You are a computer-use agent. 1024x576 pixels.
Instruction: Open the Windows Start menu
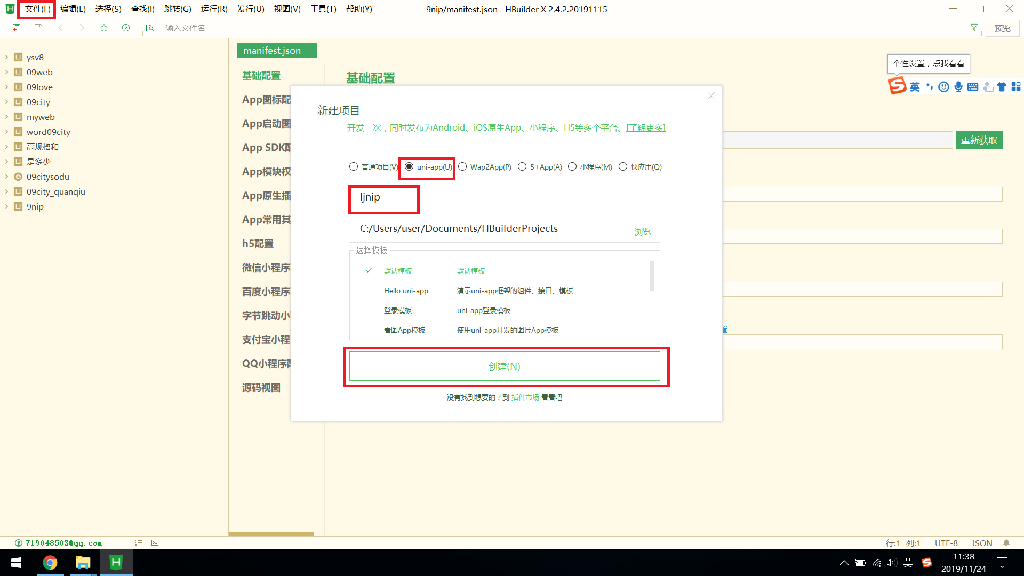click(x=16, y=563)
